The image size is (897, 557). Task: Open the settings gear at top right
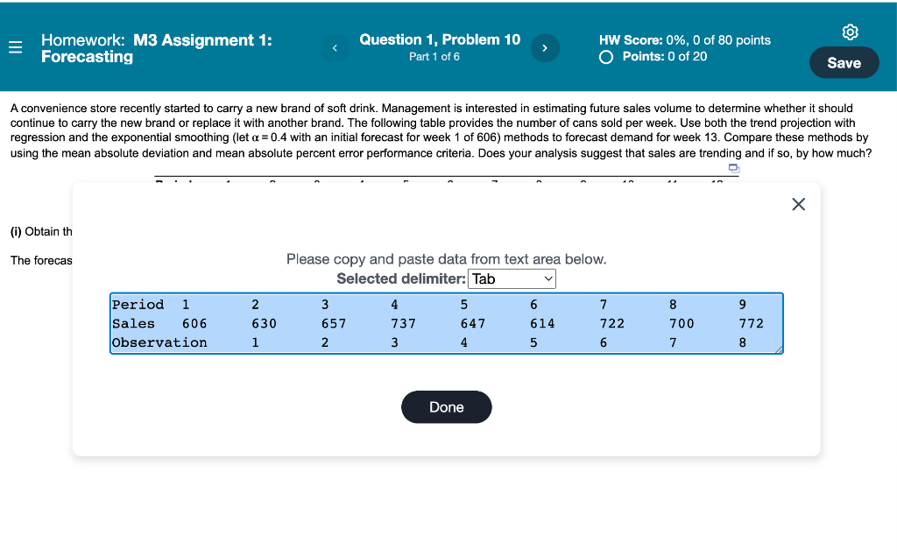click(x=850, y=32)
